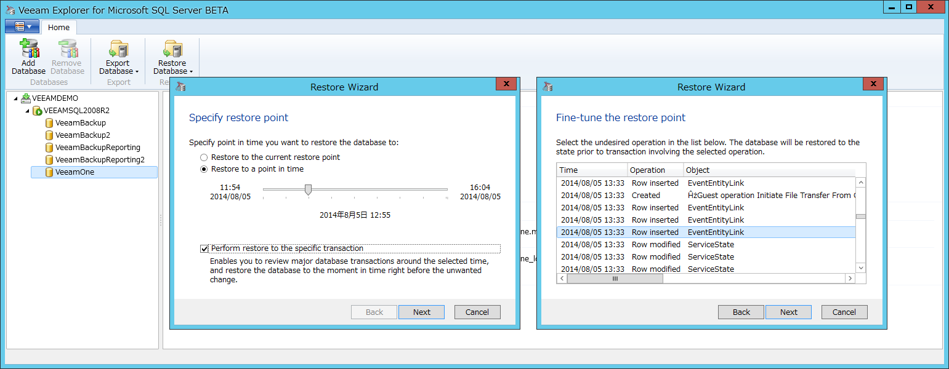The height and width of the screenshot is (369, 949).
Task: Sort by the Operation column header
Action: [x=655, y=170]
